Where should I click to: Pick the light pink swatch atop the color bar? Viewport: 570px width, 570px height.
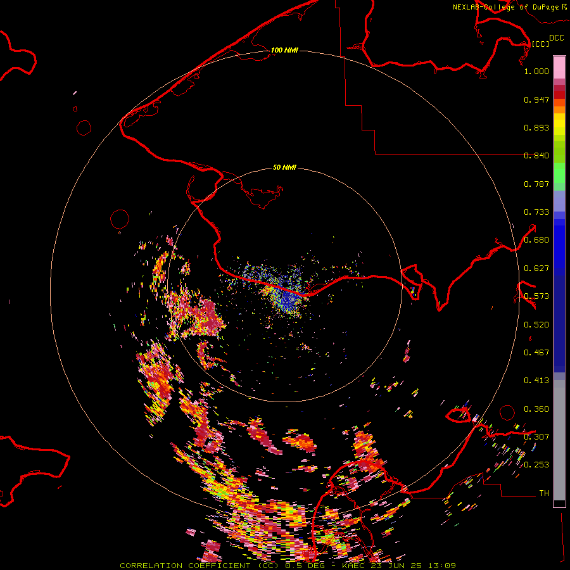[x=559, y=67]
